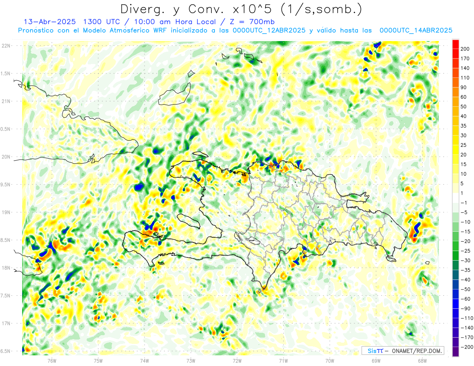Image resolution: width=474 pixels, height=366 pixels.
Task: Click the '70W' longitude label
Action: click(x=329, y=360)
